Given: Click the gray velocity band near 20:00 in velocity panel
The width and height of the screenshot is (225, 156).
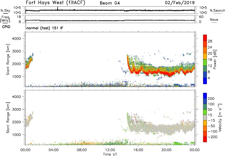Looking at the screenshot, I should pos(166,129).
